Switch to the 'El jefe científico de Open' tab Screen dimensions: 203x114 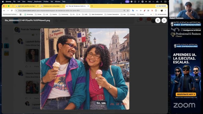(x=27, y=6)
